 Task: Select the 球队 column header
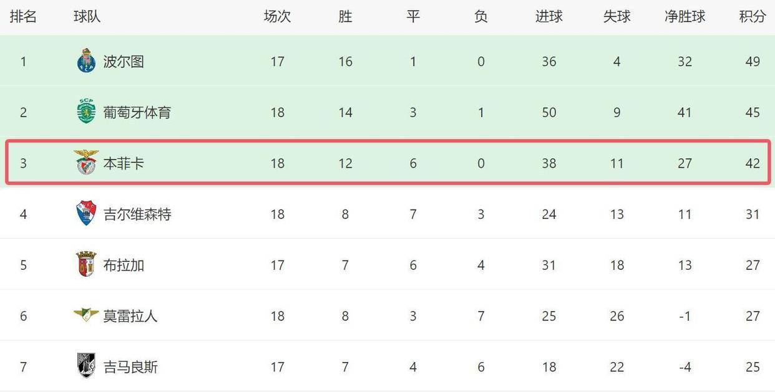(x=87, y=17)
